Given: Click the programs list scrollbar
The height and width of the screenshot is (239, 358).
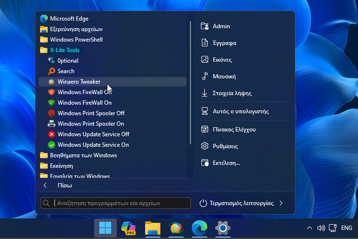Looking at the screenshot, I should coord(190,83).
